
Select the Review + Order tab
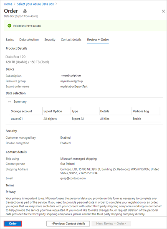click(x=98, y=40)
